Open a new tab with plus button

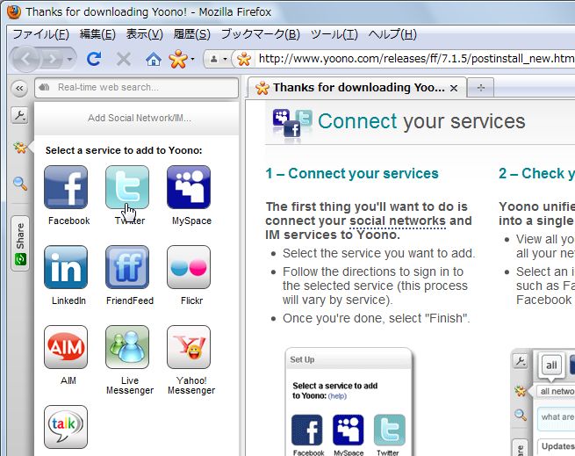click(481, 88)
